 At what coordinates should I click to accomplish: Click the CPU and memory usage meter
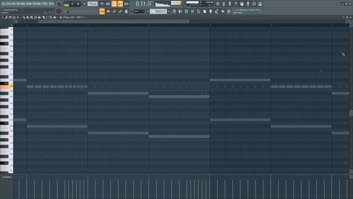pyautogui.click(x=200, y=4)
